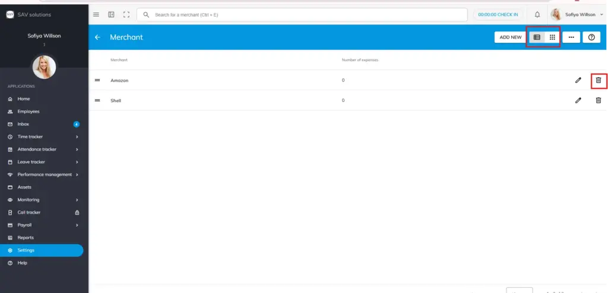This screenshot has width=608, height=293.
Task: Click the ADD NEW button
Action: 510,37
